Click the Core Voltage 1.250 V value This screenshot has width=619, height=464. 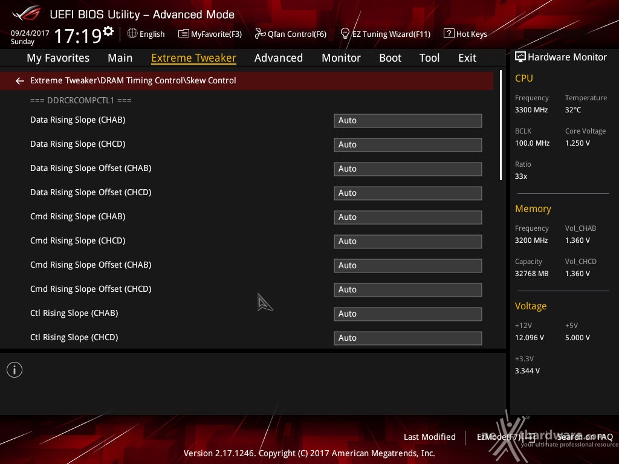click(577, 143)
